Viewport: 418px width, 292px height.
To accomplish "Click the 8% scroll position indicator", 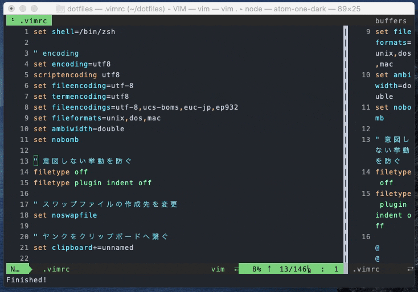I will point(256,269).
